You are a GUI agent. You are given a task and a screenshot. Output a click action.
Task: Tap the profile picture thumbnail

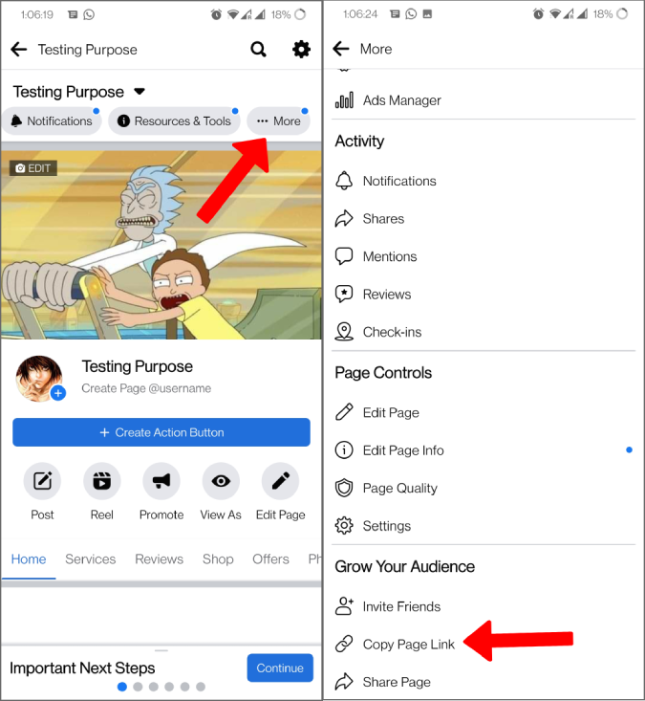click(x=39, y=378)
